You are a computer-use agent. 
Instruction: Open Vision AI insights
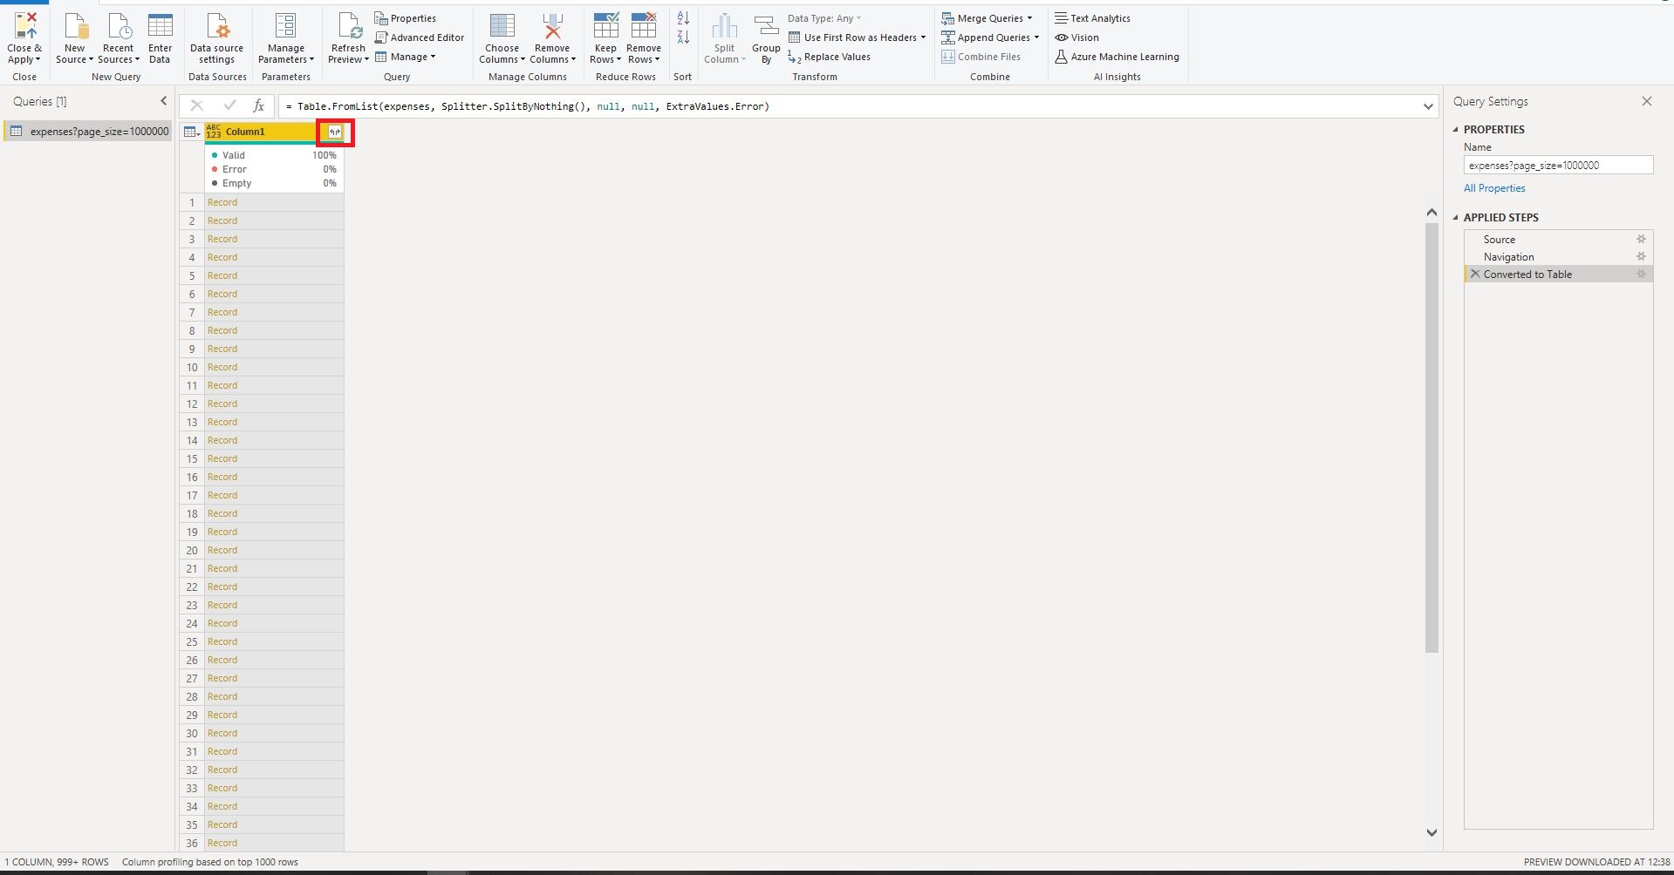pos(1076,37)
